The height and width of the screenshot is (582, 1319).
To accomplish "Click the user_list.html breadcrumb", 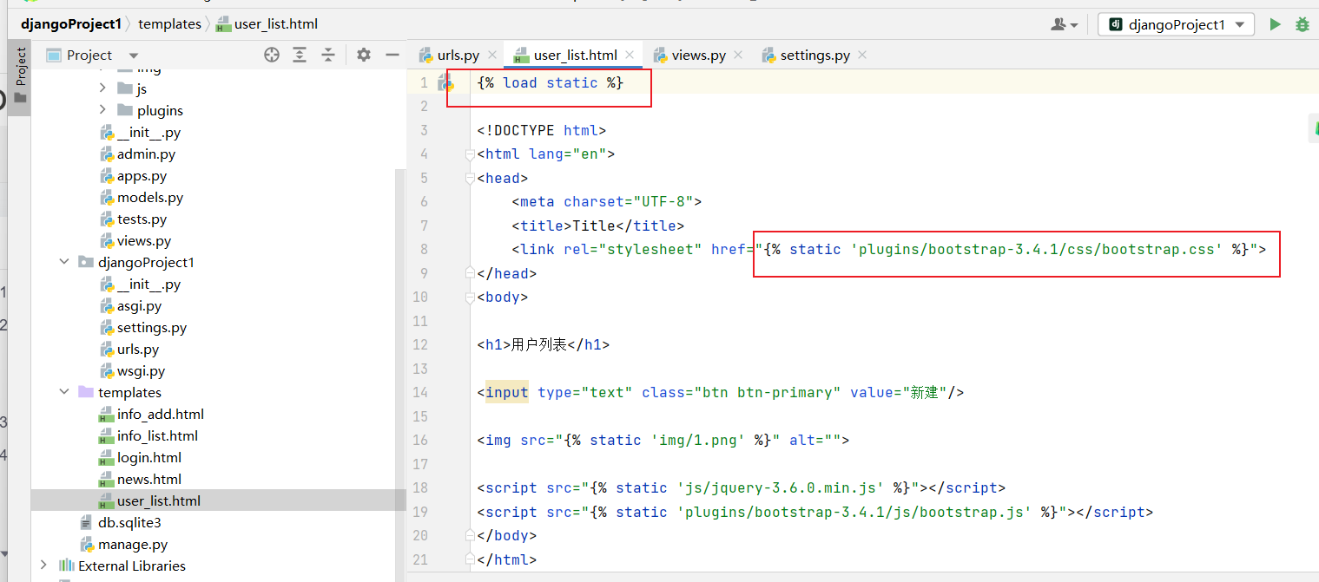I will pos(267,23).
